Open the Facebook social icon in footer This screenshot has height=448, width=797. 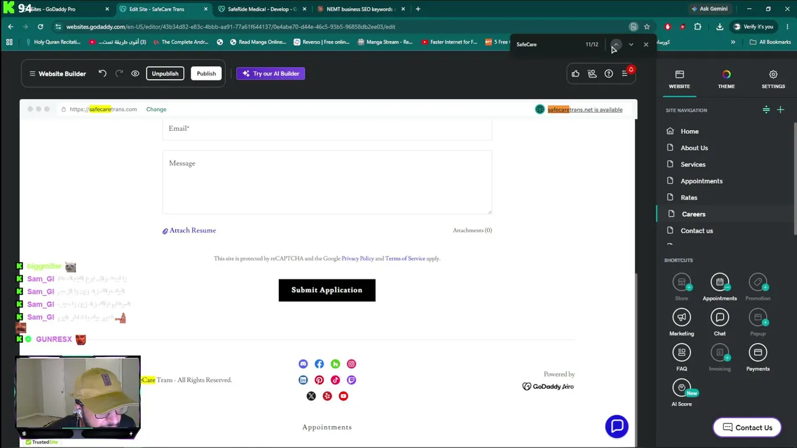[319, 364]
